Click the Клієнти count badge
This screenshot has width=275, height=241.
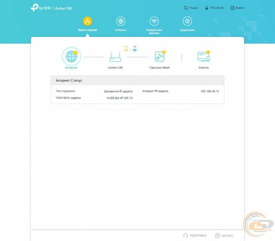point(208,52)
